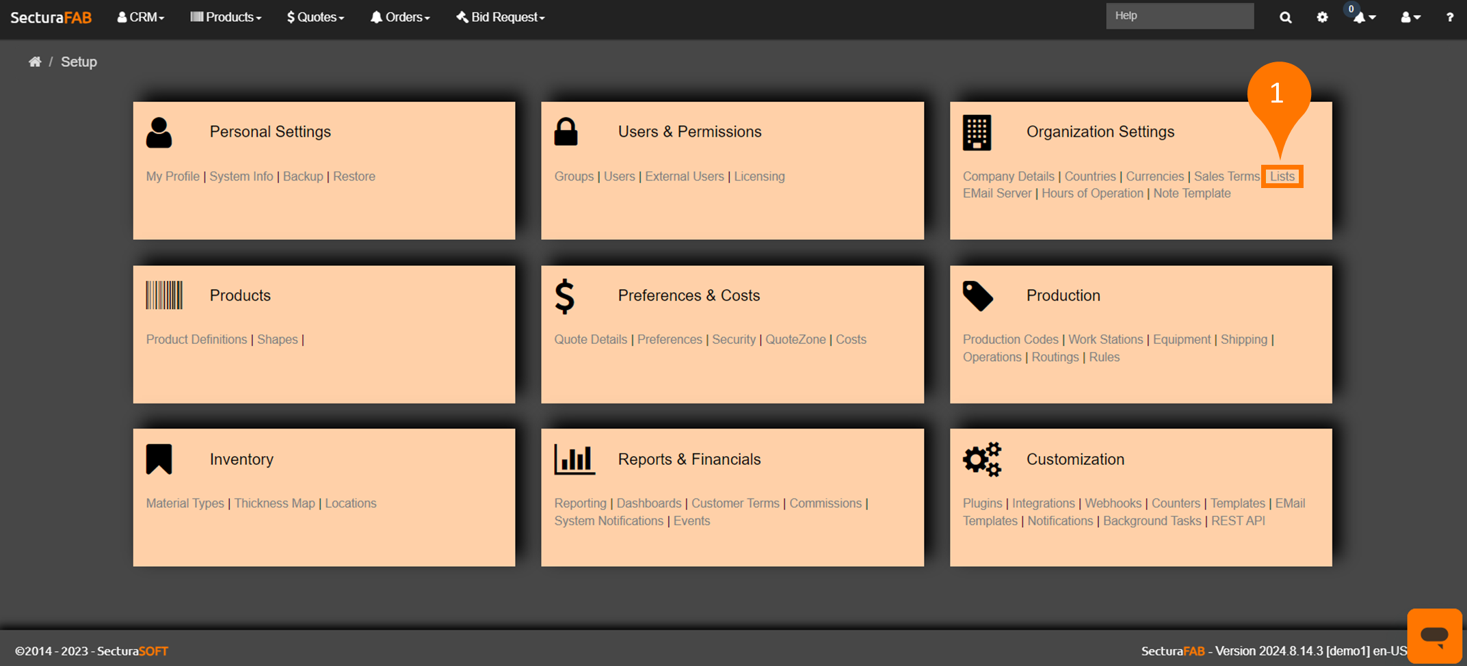The width and height of the screenshot is (1467, 666).
Task: Open the orange chat widget button
Action: [1434, 635]
